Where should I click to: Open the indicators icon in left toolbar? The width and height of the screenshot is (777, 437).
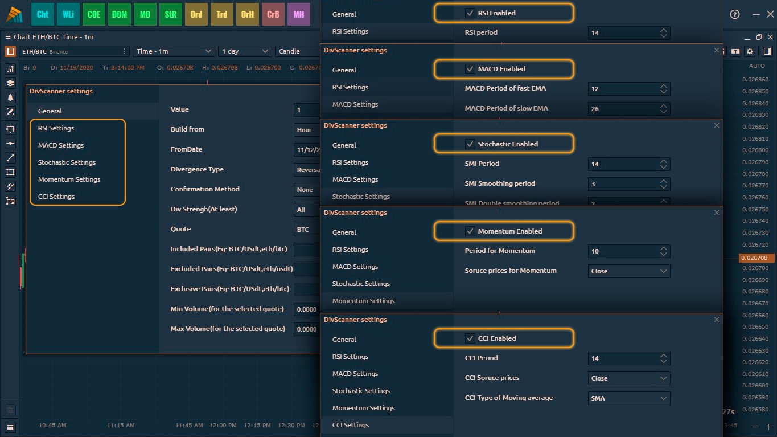10,69
